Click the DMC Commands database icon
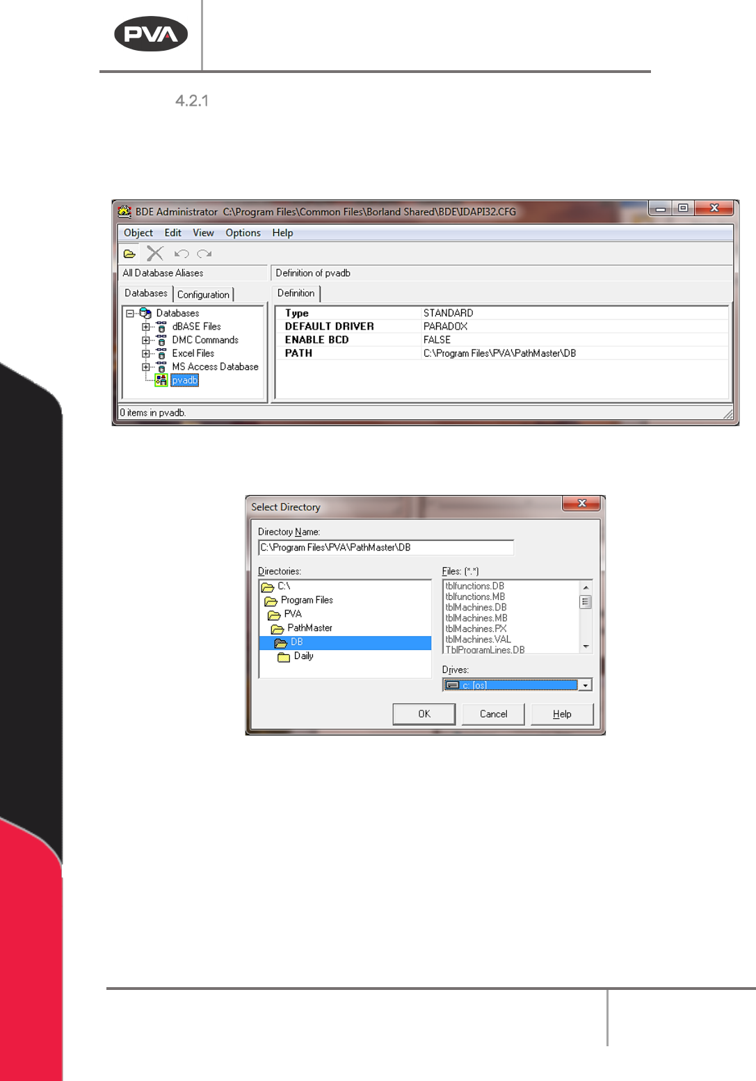Viewport: 756px width, 1081px height. point(161,340)
